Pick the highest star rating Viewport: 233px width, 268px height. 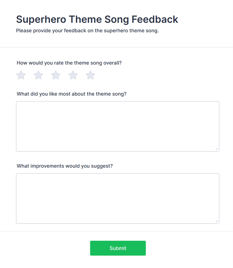pos(90,75)
